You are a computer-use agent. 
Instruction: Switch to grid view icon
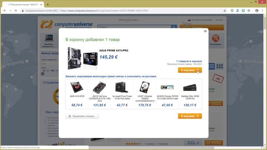click(x=220, y=66)
